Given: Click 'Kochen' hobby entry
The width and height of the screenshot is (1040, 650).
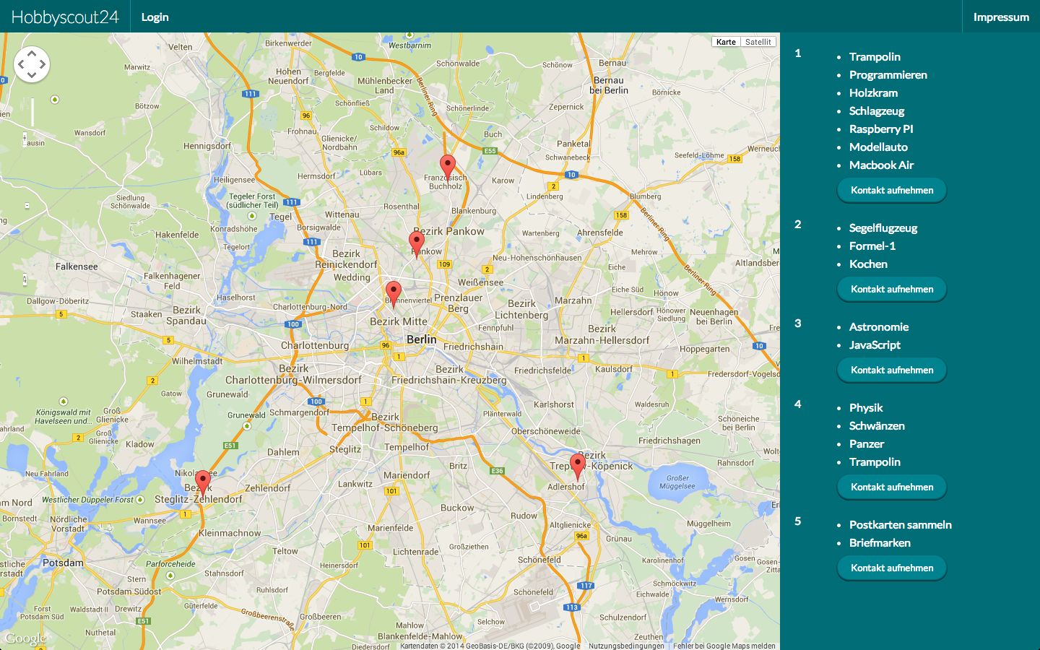Looking at the screenshot, I should pos(868,264).
